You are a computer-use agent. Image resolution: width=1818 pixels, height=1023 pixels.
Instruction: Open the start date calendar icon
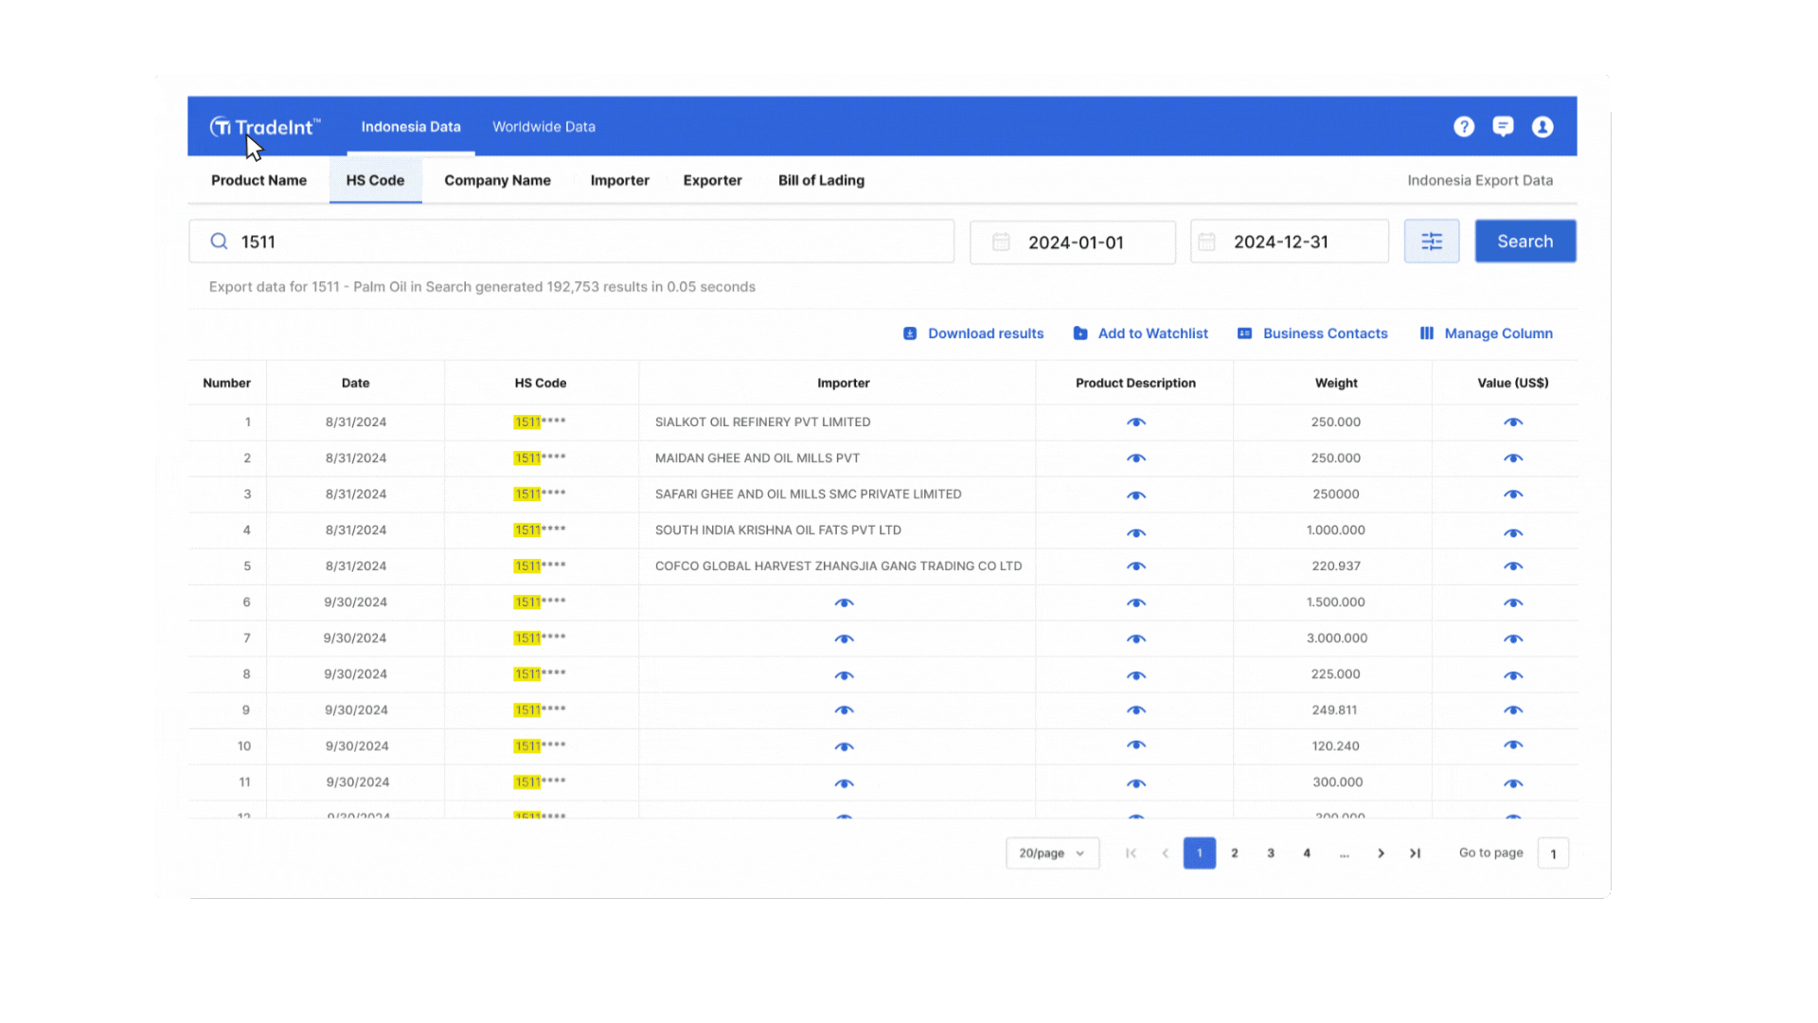(x=1001, y=242)
